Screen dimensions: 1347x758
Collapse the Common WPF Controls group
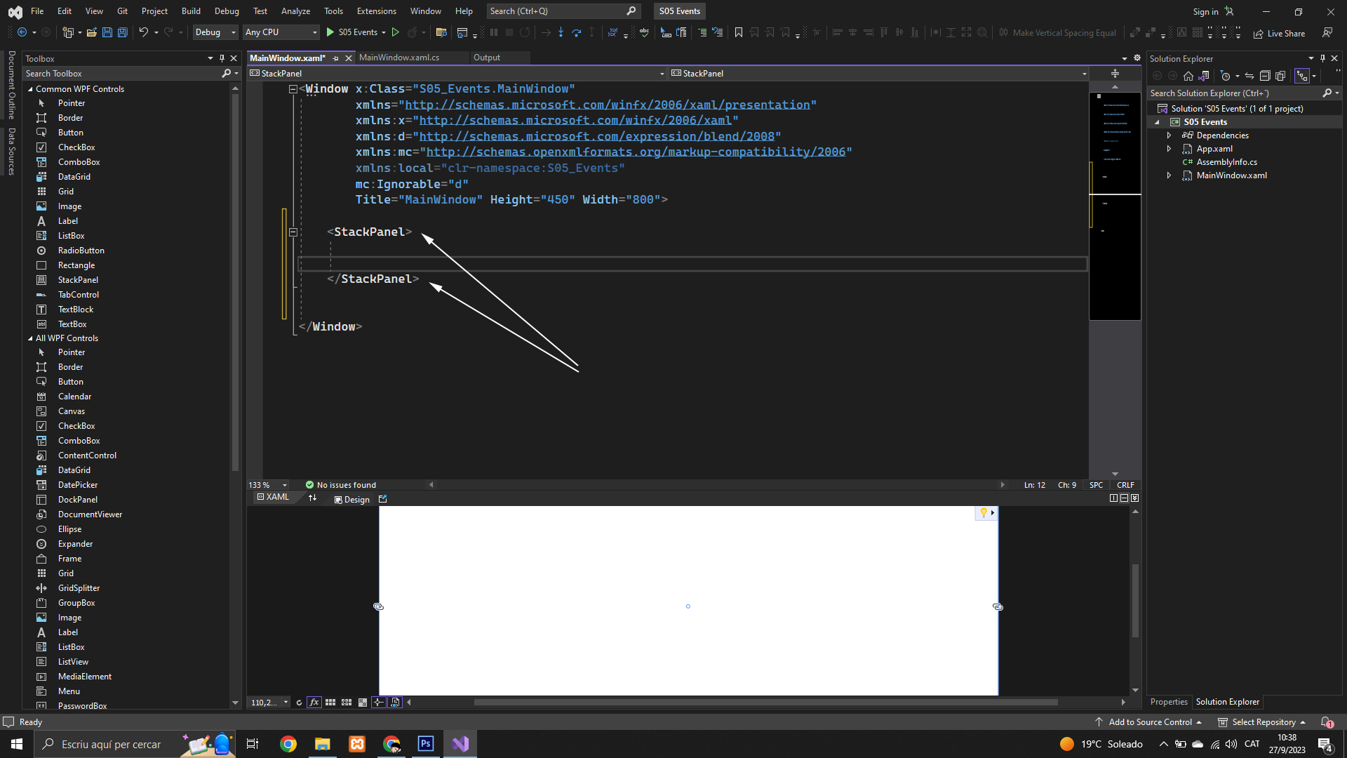[x=30, y=89]
